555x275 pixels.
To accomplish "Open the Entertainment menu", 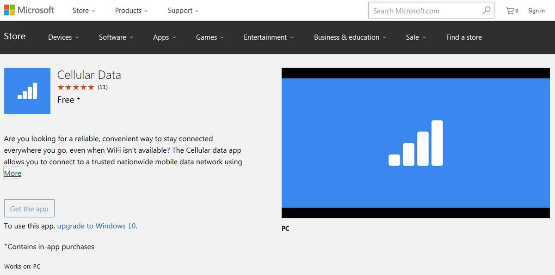I will coord(269,37).
